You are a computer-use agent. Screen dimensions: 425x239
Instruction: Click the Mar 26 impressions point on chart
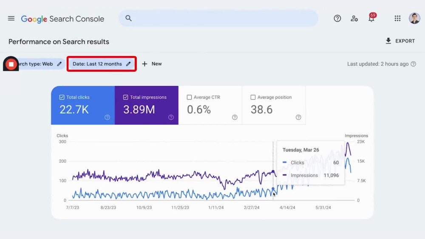(x=273, y=172)
